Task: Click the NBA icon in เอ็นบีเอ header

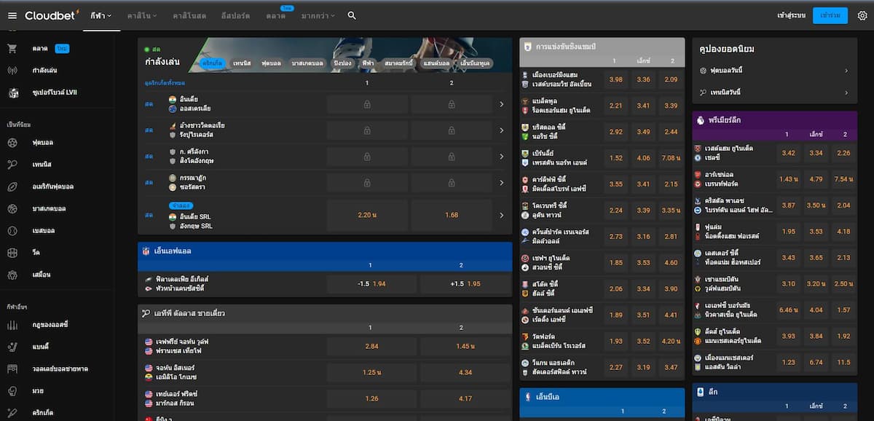Action: pyautogui.click(x=527, y=397)
